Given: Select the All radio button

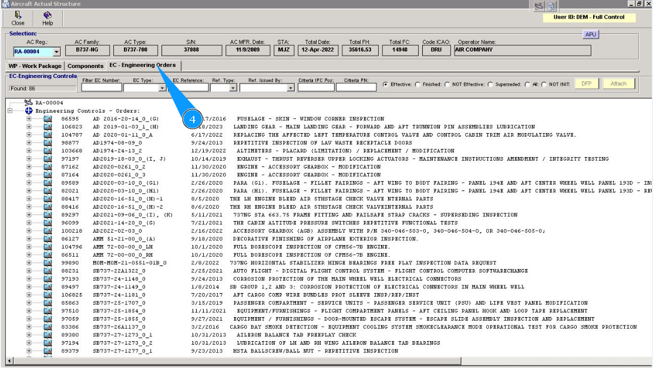Looking at the screenshot, I should 527,84.
